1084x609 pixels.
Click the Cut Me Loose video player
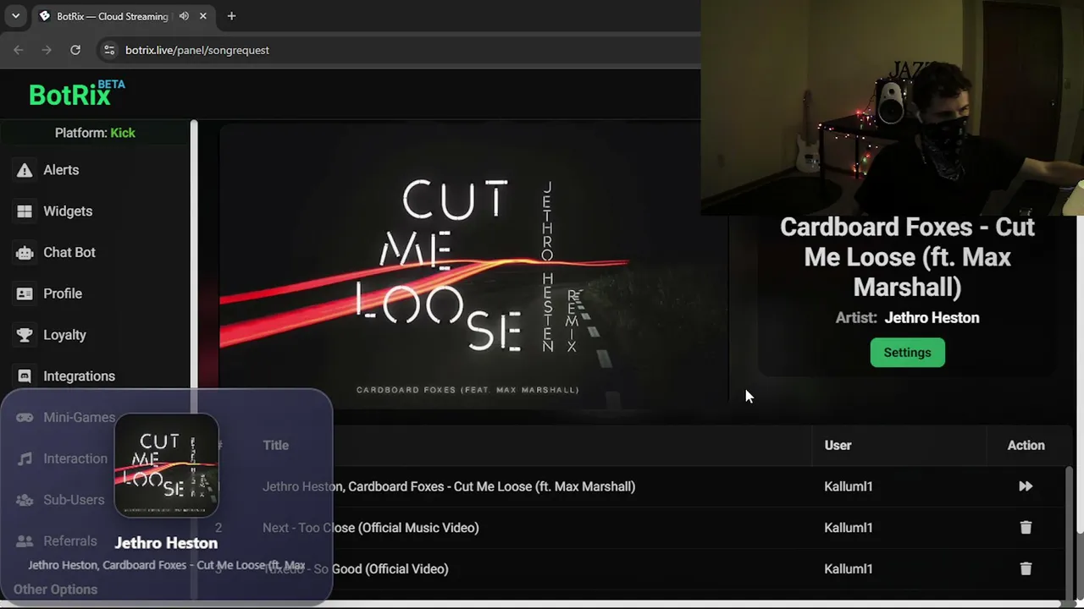473,266
